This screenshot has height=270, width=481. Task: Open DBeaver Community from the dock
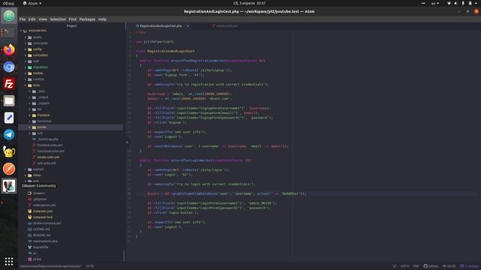tap(9, 186)
